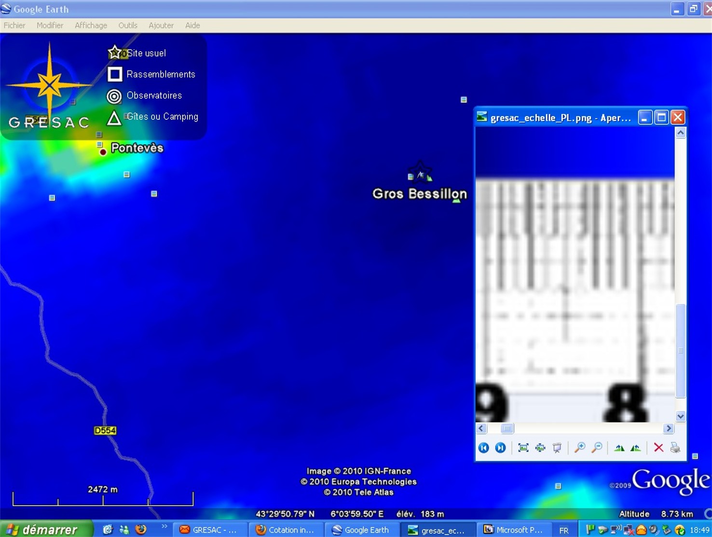Open Messenger from the quick launch bar

(124, 529)
